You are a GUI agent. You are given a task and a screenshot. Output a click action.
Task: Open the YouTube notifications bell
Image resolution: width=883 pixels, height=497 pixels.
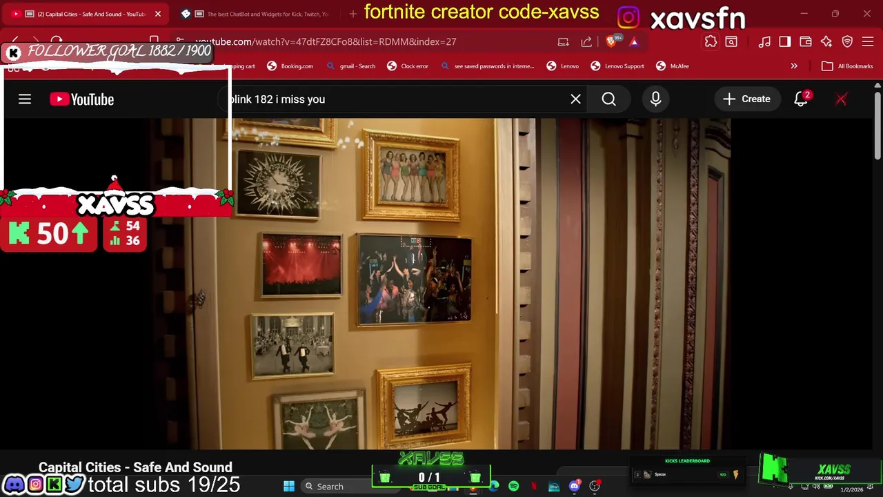pos(801,99)
